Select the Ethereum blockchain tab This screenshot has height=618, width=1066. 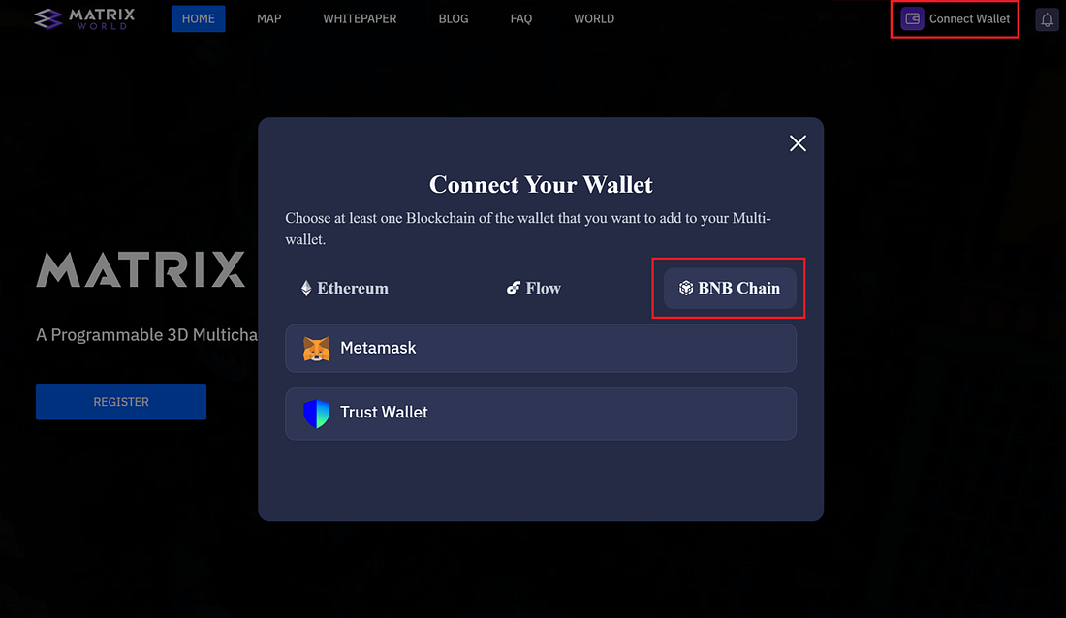345,289
